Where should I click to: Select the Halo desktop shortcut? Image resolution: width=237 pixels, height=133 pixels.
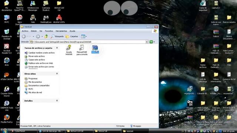click(x=33, y=19)
